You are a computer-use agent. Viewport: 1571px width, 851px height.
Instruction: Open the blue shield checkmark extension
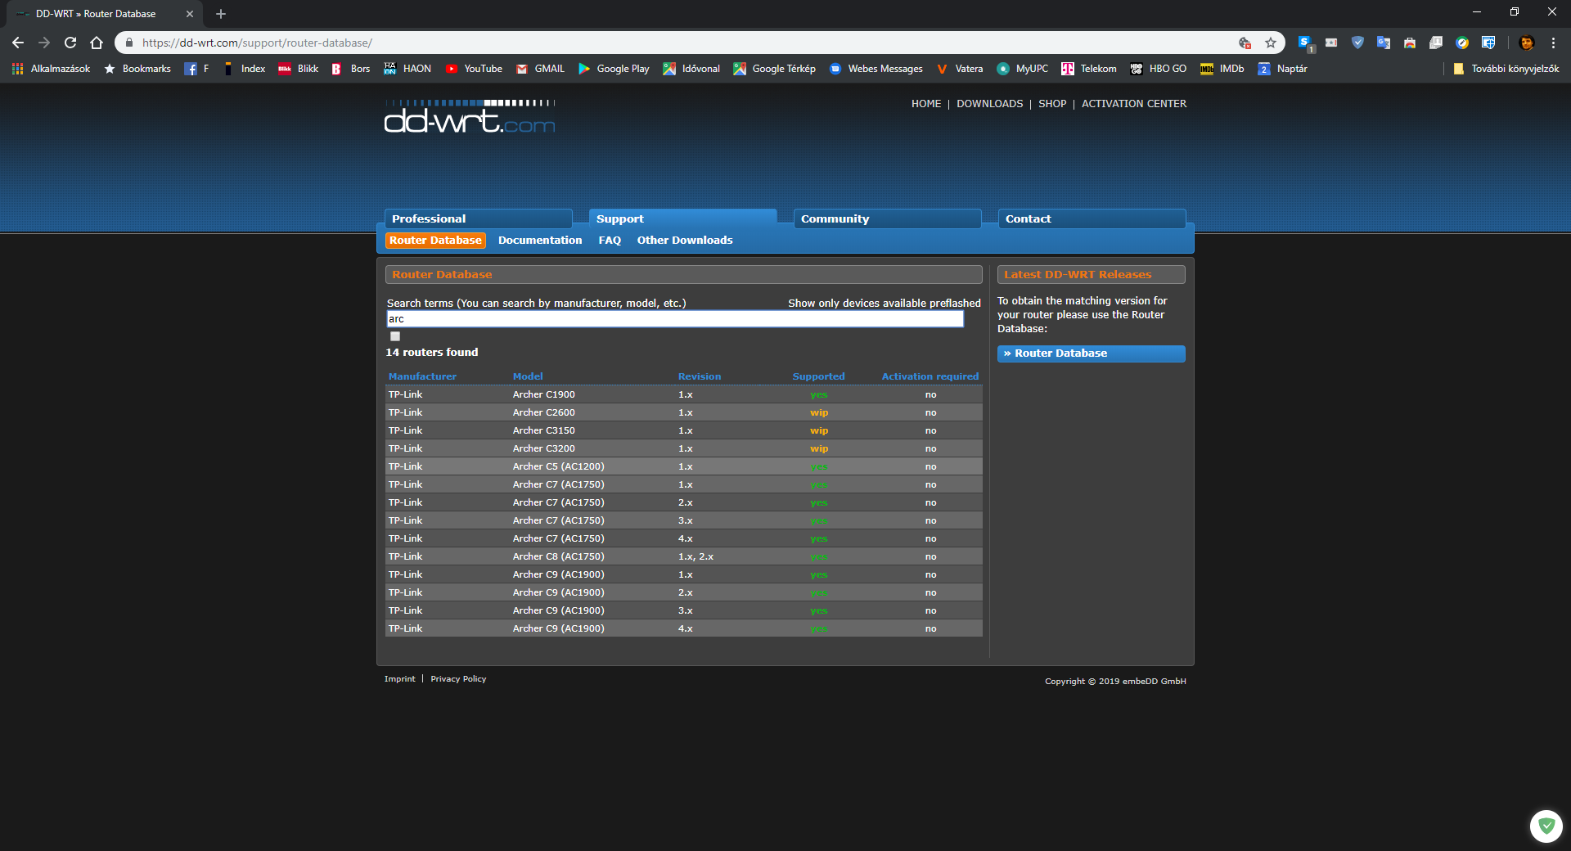[x=1357, y=43]
